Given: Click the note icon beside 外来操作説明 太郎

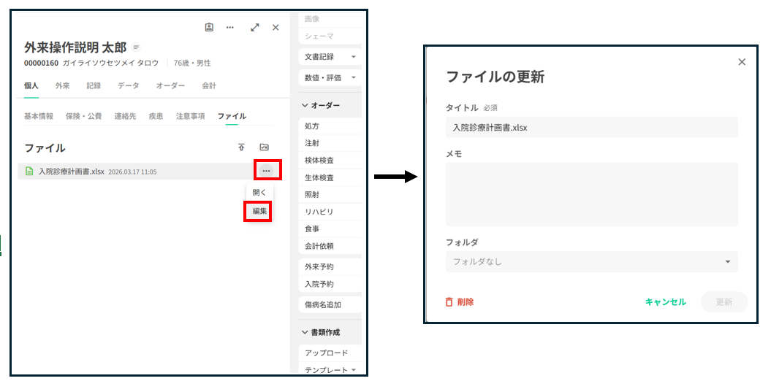Looking at the screenshot, I should [136, 47].
